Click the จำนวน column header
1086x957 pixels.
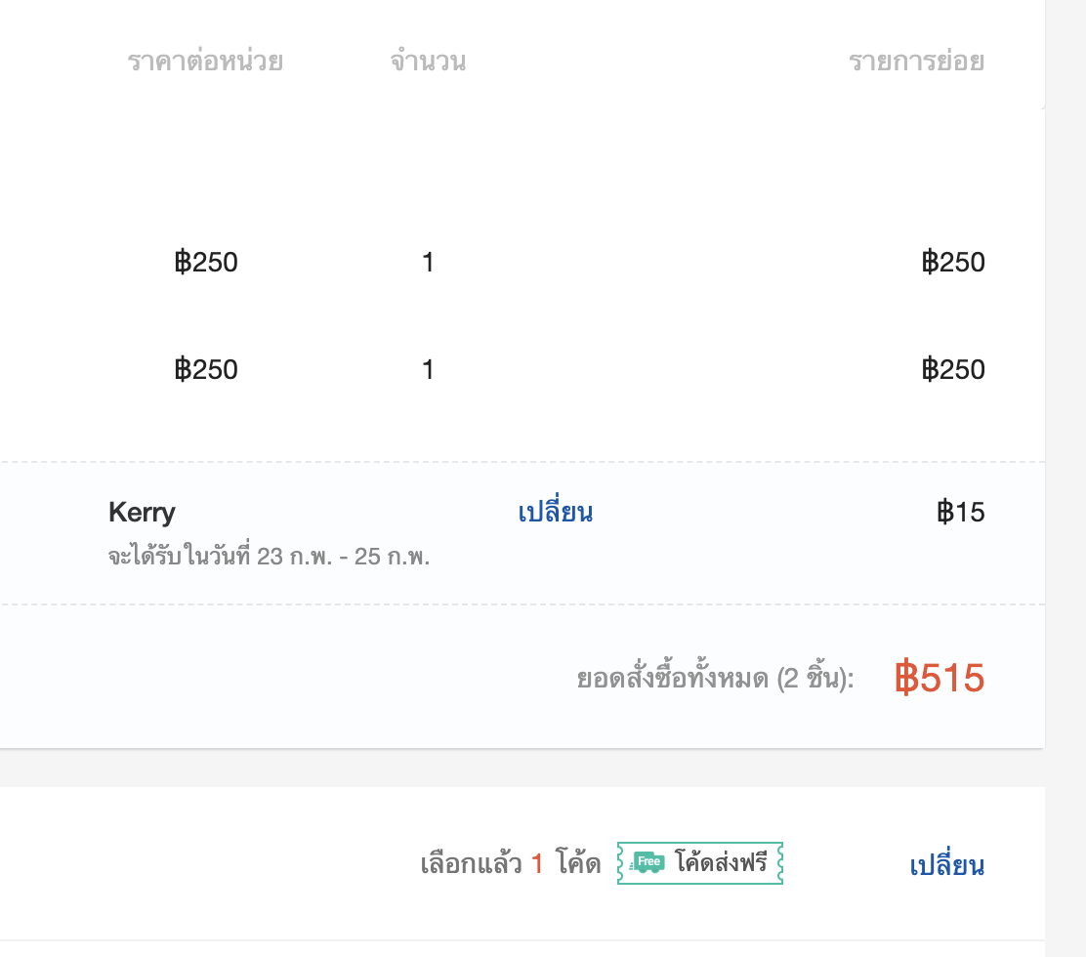pos(428,62)
